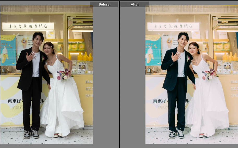Click the illuminated shop sign in Before photo
238x148 pixels.
pyautogui.click(x=28, y=27)
